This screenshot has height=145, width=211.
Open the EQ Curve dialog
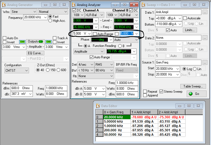coord(35,53)
